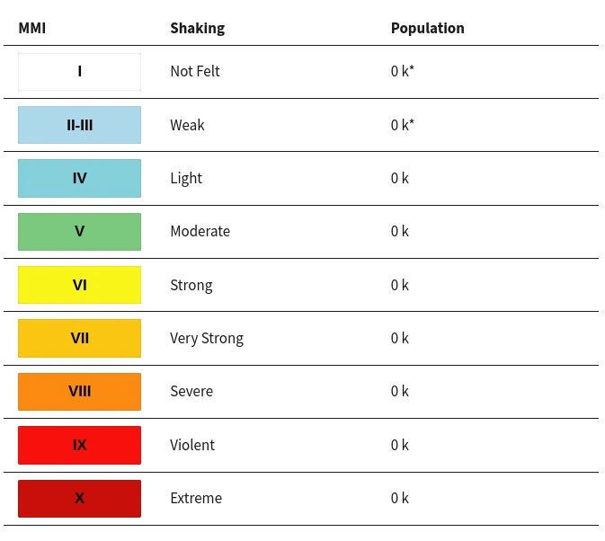Image resolution: width=605 pixels, height=541 pixels.
Task: Select the light blue II-III swatch
Action: click(79, 125)
